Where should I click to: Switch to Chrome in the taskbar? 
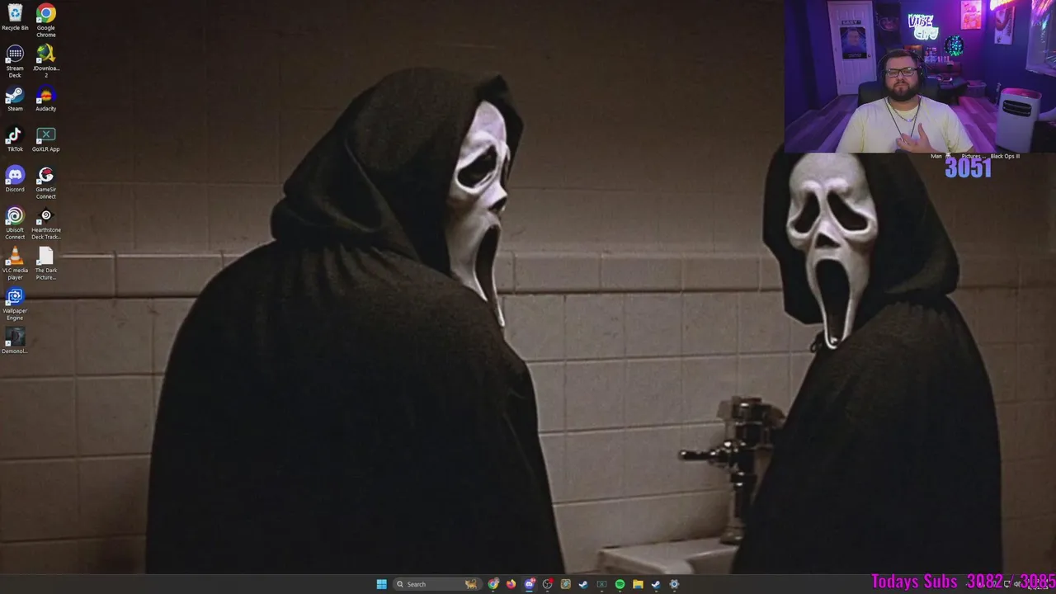(x=493, y=584)
